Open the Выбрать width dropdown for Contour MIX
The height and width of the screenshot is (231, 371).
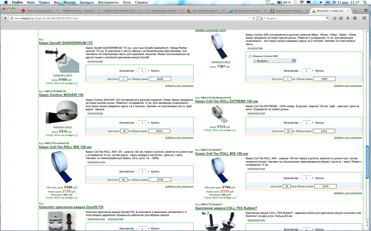pos(274,61)
